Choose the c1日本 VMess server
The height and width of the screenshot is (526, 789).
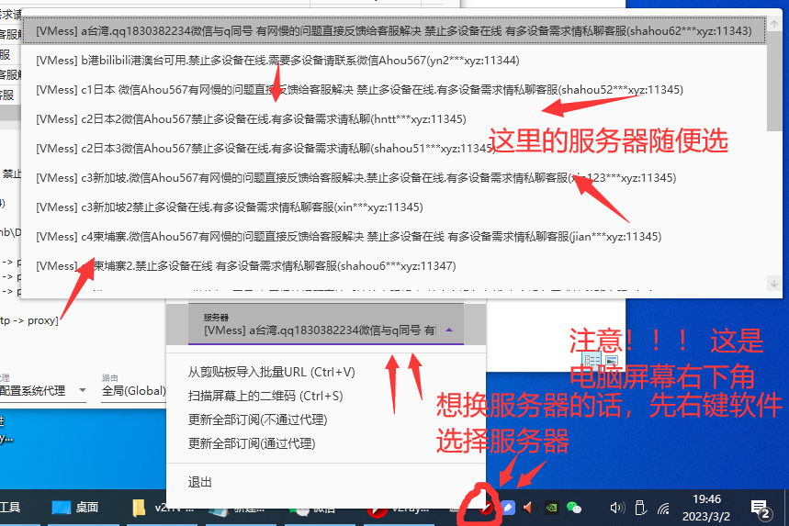359,90
